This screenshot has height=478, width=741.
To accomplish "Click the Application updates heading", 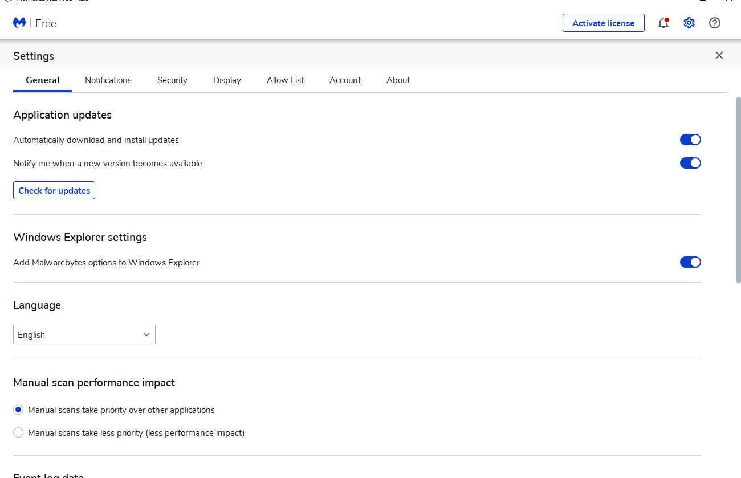I will pyautogui.click(x=63, y=115).
